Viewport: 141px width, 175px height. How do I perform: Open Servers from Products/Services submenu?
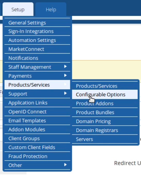coord(105,139)
